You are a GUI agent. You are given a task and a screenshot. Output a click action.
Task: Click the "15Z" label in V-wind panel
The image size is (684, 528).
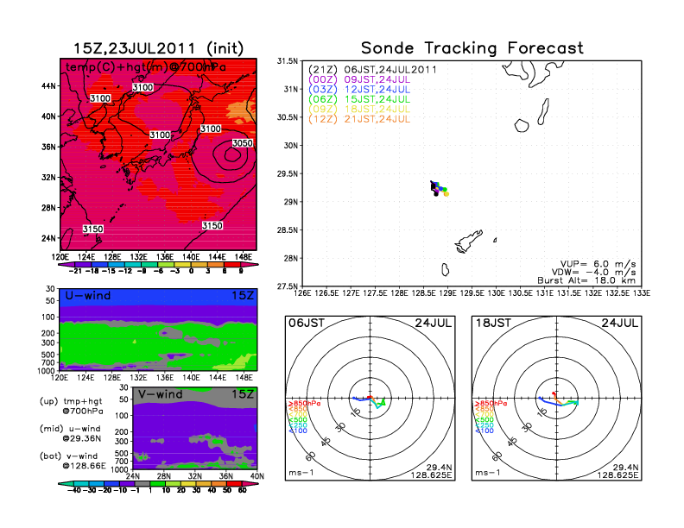click(x=243, y=394)
